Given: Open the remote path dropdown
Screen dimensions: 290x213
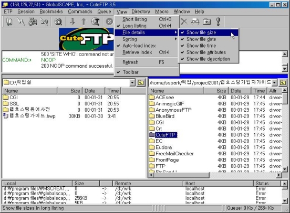Looking at the screenshot, I should tap(274, 82).
